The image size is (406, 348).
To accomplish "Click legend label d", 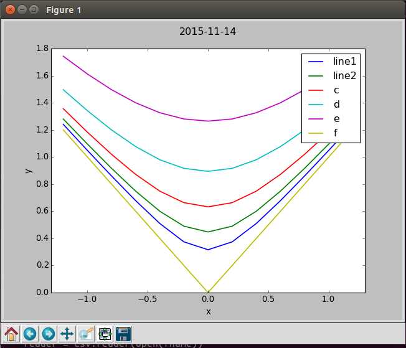I will (336, 105).
